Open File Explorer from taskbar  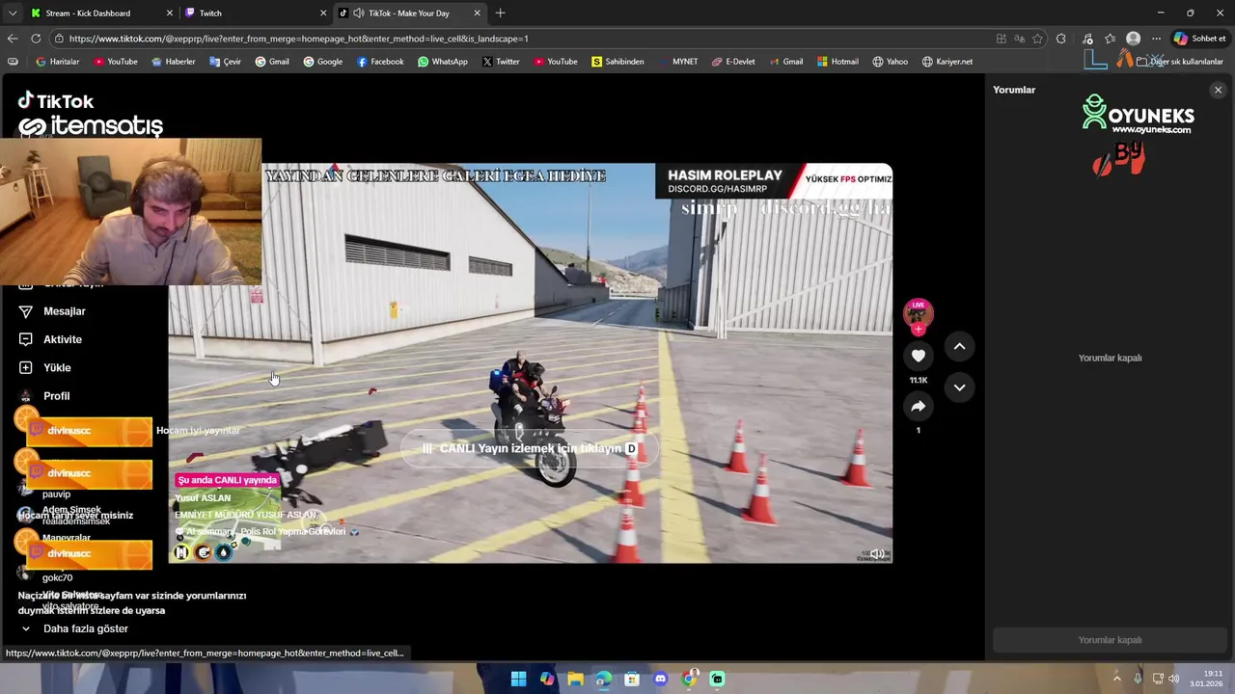click(575, 679)
